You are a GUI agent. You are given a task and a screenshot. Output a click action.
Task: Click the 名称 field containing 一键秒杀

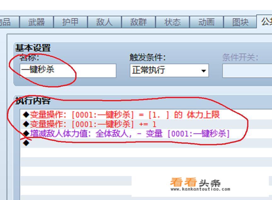coord(68,70)
